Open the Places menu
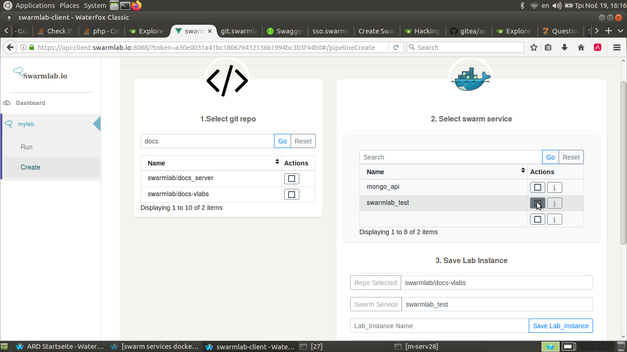The width and height of the screenshot is (627, 352). click(69, 5)
